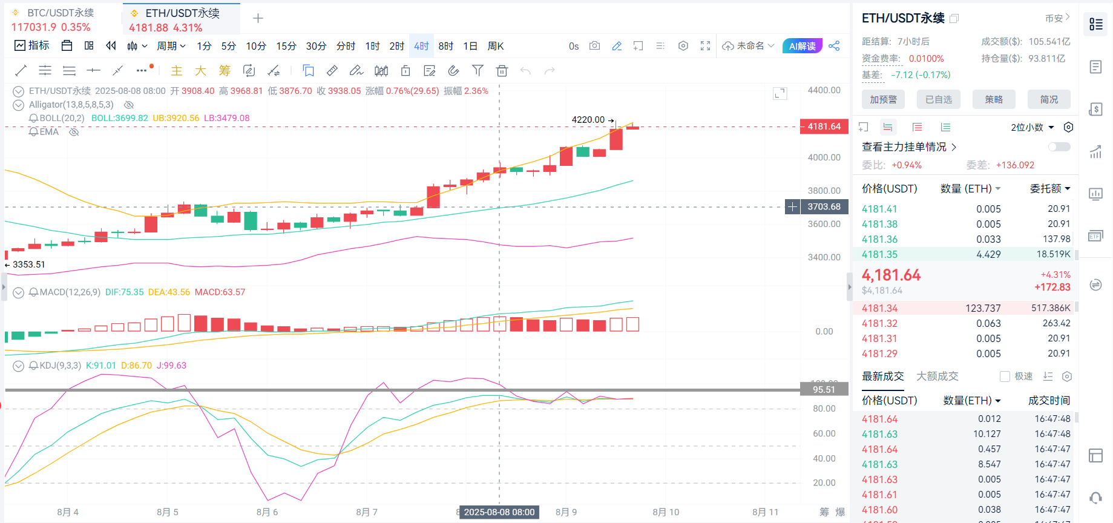The height and width of the screenshot is (523, 1113).
Task: Switch to the 4时 timeframe
Action: (x=421, y=46)
